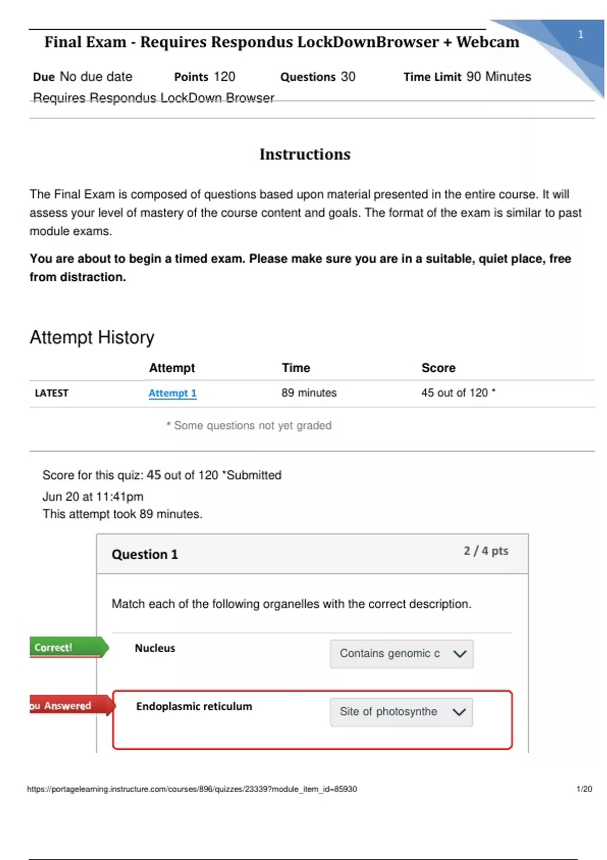Click the 2 / 4 pts label
The width and height of the screenshot is (607, 860).
(x=486, y=551)
